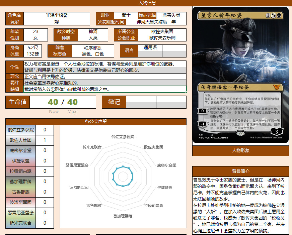Click the starting loyalty 3 badge on the card

click(277, 132)
